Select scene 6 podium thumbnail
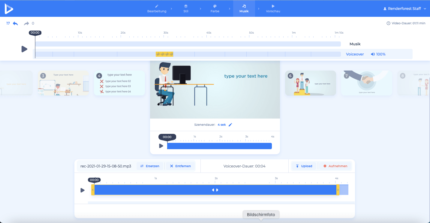 (x=310, y=83)
